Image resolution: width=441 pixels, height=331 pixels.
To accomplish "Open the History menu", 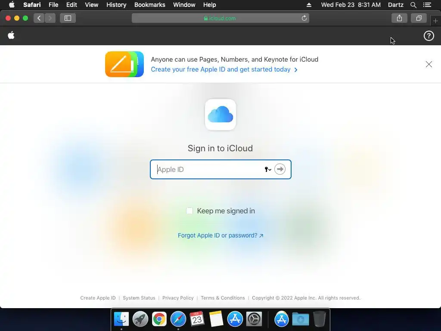I will [x=116, y=5].
